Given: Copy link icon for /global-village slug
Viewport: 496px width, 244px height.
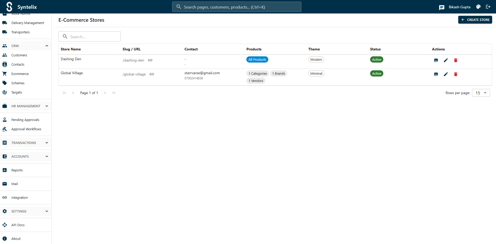Looking at the screenshot, I should [x=152, y=74].
